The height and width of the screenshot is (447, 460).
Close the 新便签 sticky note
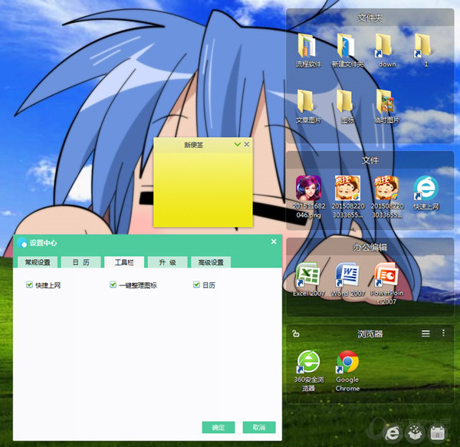(247, 144)
